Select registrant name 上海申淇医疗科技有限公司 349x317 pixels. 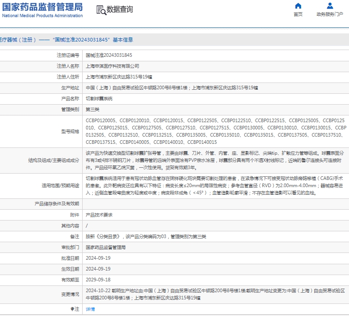tap(112, 66)
